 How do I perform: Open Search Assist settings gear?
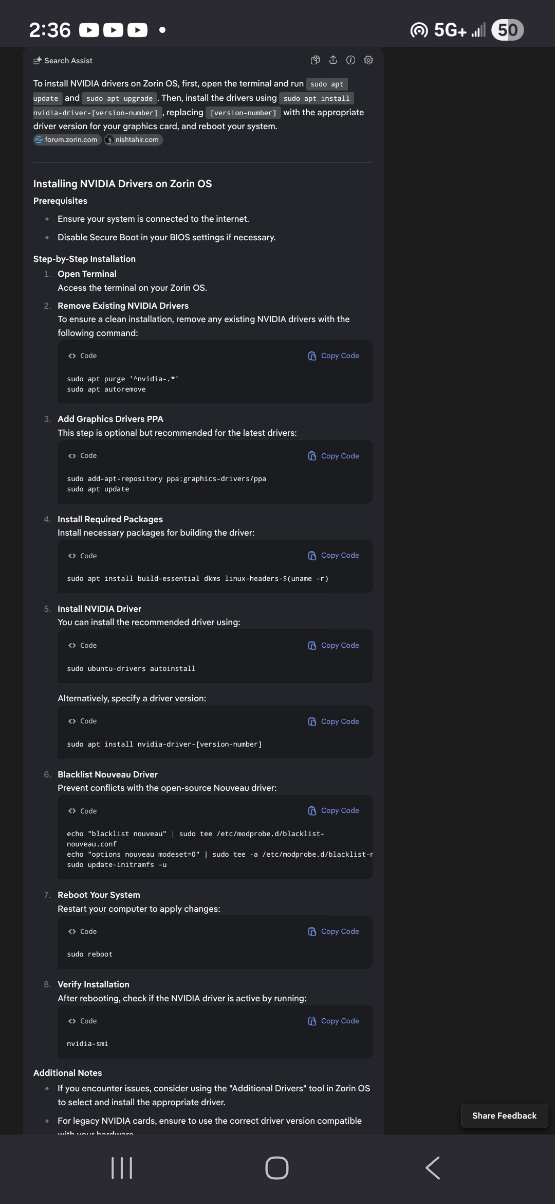pos(368,60)
